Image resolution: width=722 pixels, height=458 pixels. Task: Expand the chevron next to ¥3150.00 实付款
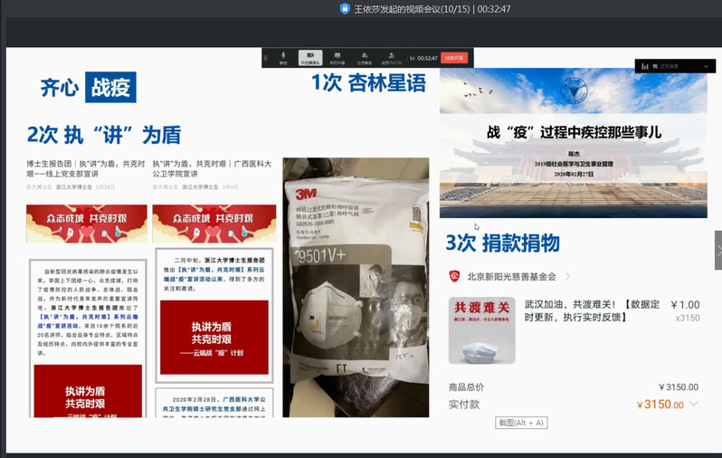click(694, 405)
